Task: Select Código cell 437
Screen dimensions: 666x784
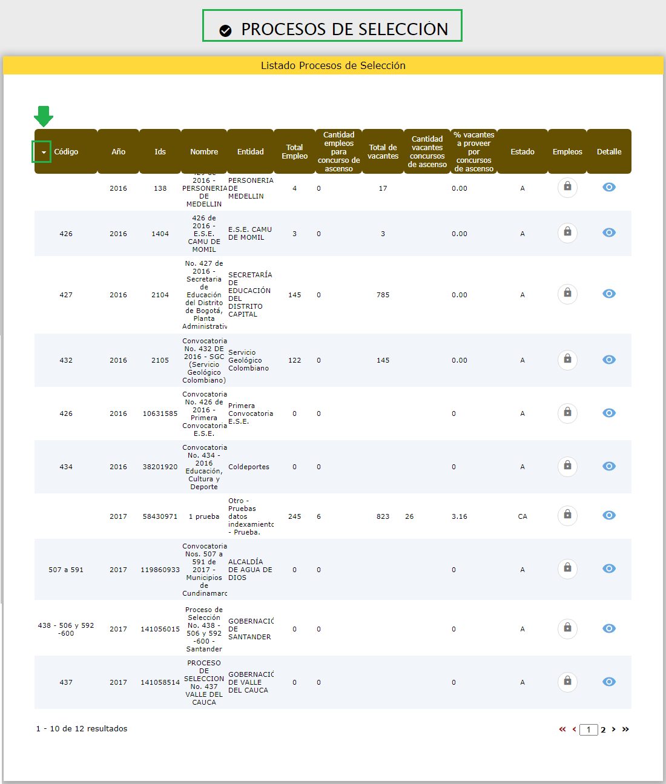Action: tap(66, 682)
